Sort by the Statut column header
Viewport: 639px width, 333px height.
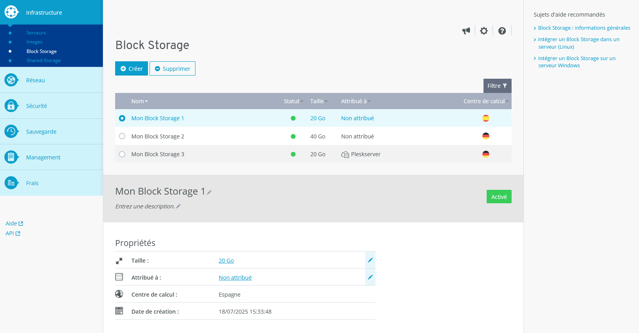click(x=293, y=101)
